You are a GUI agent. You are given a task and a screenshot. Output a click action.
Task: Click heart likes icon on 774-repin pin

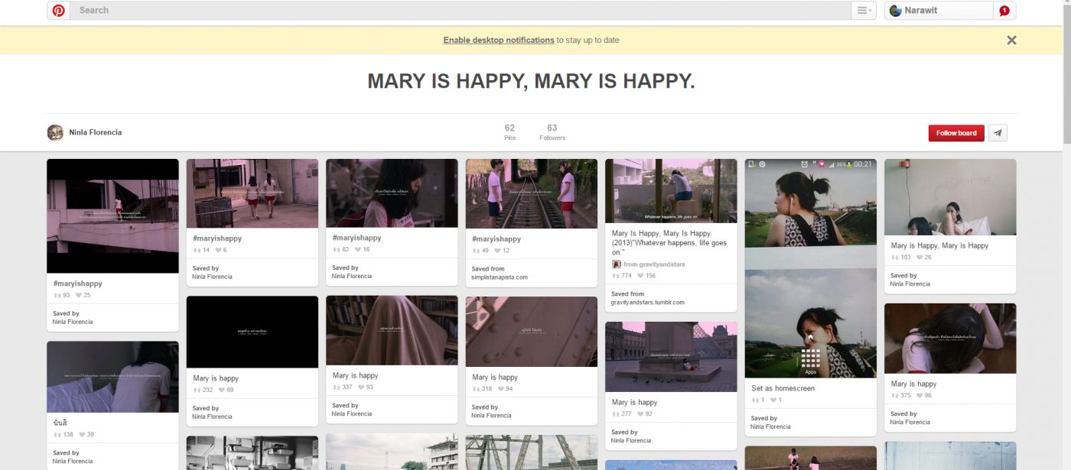[641, 276]
